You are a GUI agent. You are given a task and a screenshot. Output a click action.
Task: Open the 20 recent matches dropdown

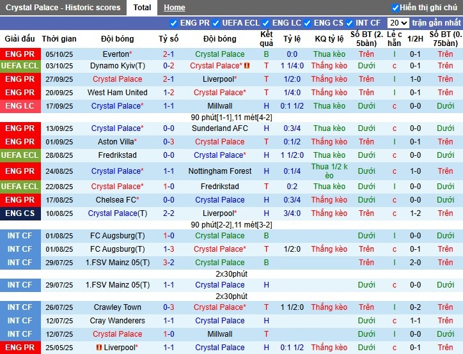point(398,23)
